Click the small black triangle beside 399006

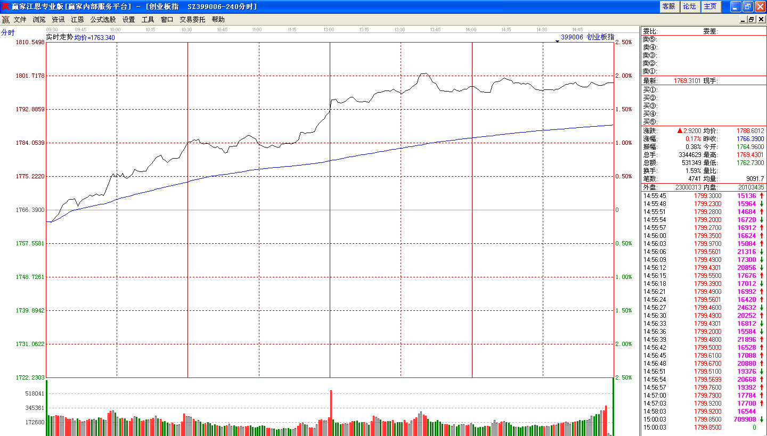point(557,40)
